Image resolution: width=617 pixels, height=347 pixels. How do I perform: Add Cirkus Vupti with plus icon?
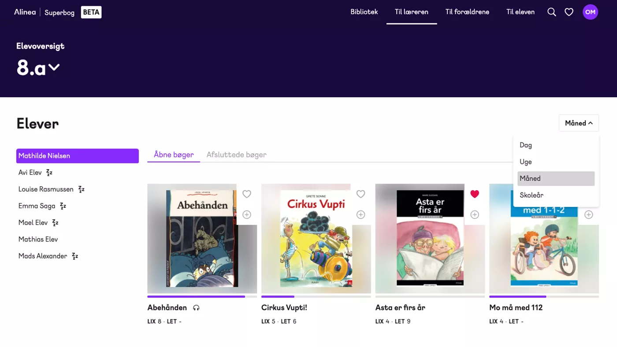[361, 214]
